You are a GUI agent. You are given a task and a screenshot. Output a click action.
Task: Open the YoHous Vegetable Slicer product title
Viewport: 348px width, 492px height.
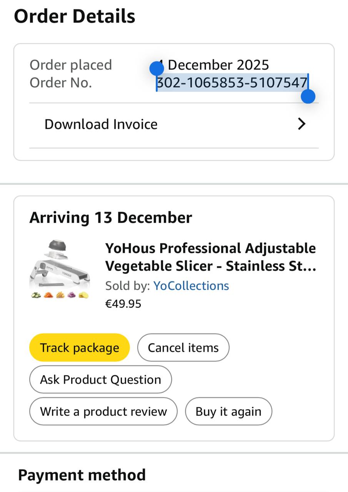210,257
